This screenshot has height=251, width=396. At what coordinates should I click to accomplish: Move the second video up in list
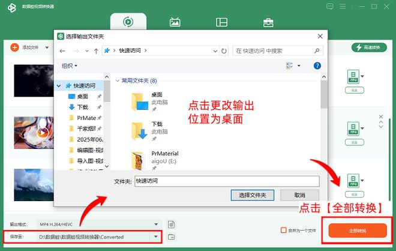pos(381,122)
